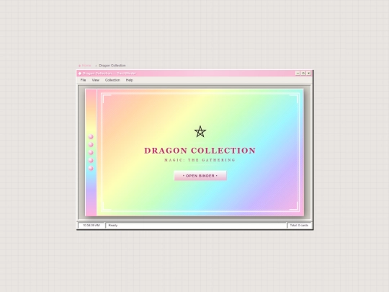Click the Dragon Collection breadcrumb text
This screenshot has width=389, height=292.
(112, 66)
